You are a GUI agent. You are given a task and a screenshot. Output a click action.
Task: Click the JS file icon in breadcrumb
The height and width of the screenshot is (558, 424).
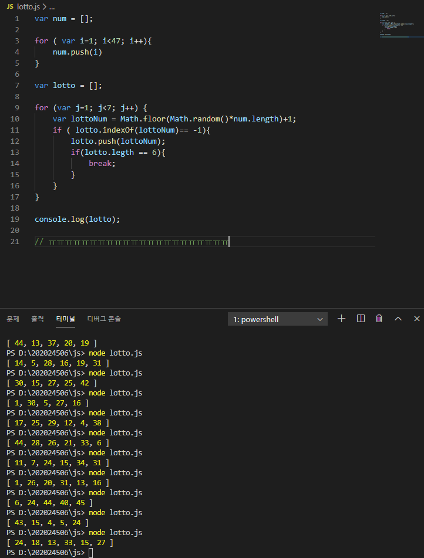click(x=10, y=7)
